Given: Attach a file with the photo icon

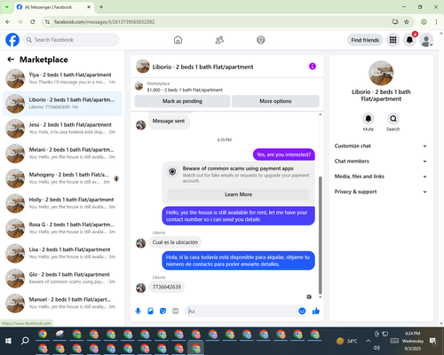Looking at the screenshot, I should (x=150, y=311).
